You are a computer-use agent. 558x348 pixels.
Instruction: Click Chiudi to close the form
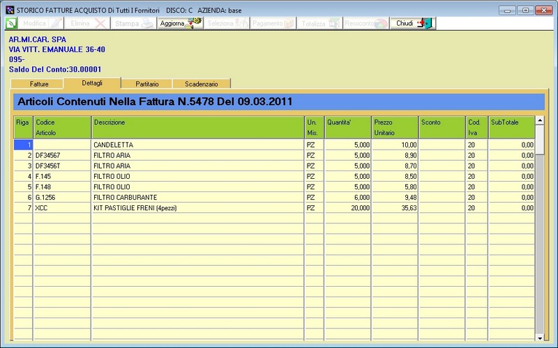pos(412,24)
